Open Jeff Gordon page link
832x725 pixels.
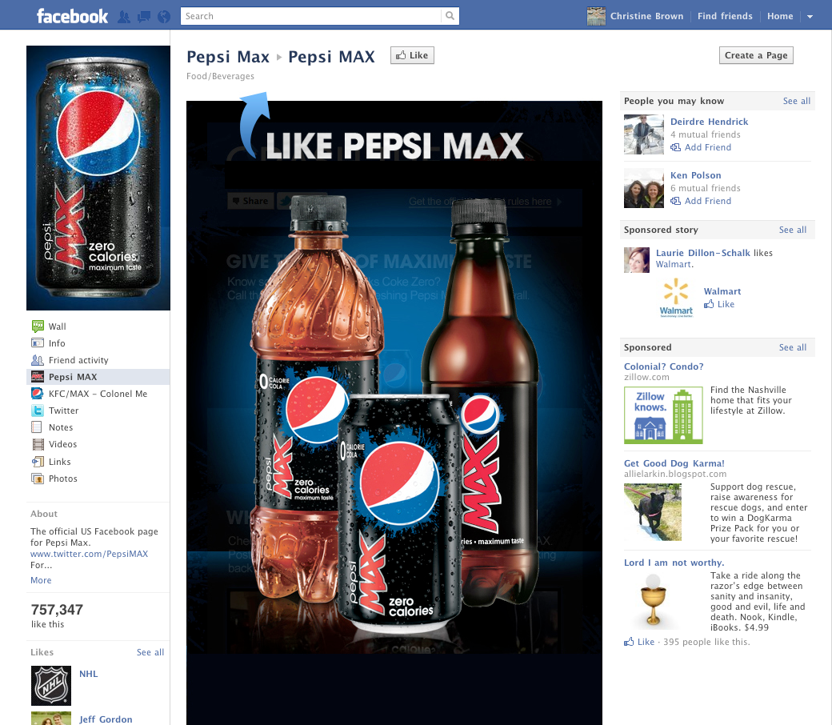pos(106,719)
